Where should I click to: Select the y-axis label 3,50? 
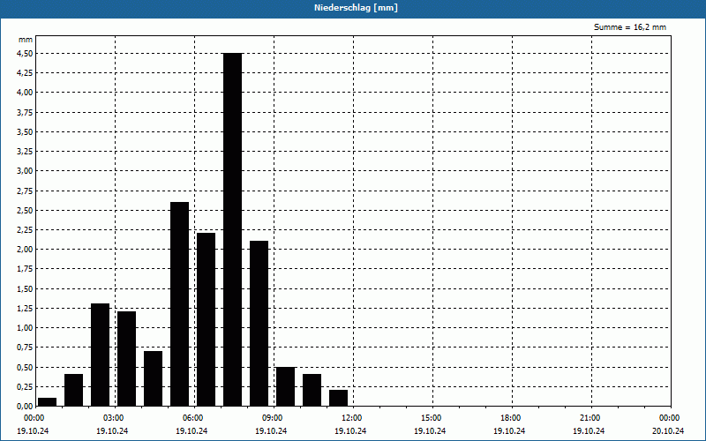point(25,131)
